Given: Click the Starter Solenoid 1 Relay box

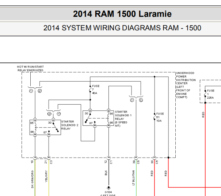Looking at the screenshot, I should tap(98, 118).
